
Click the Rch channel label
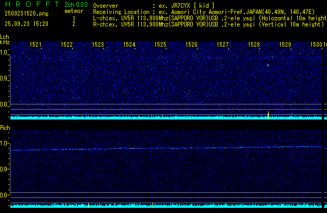(5, 127)
